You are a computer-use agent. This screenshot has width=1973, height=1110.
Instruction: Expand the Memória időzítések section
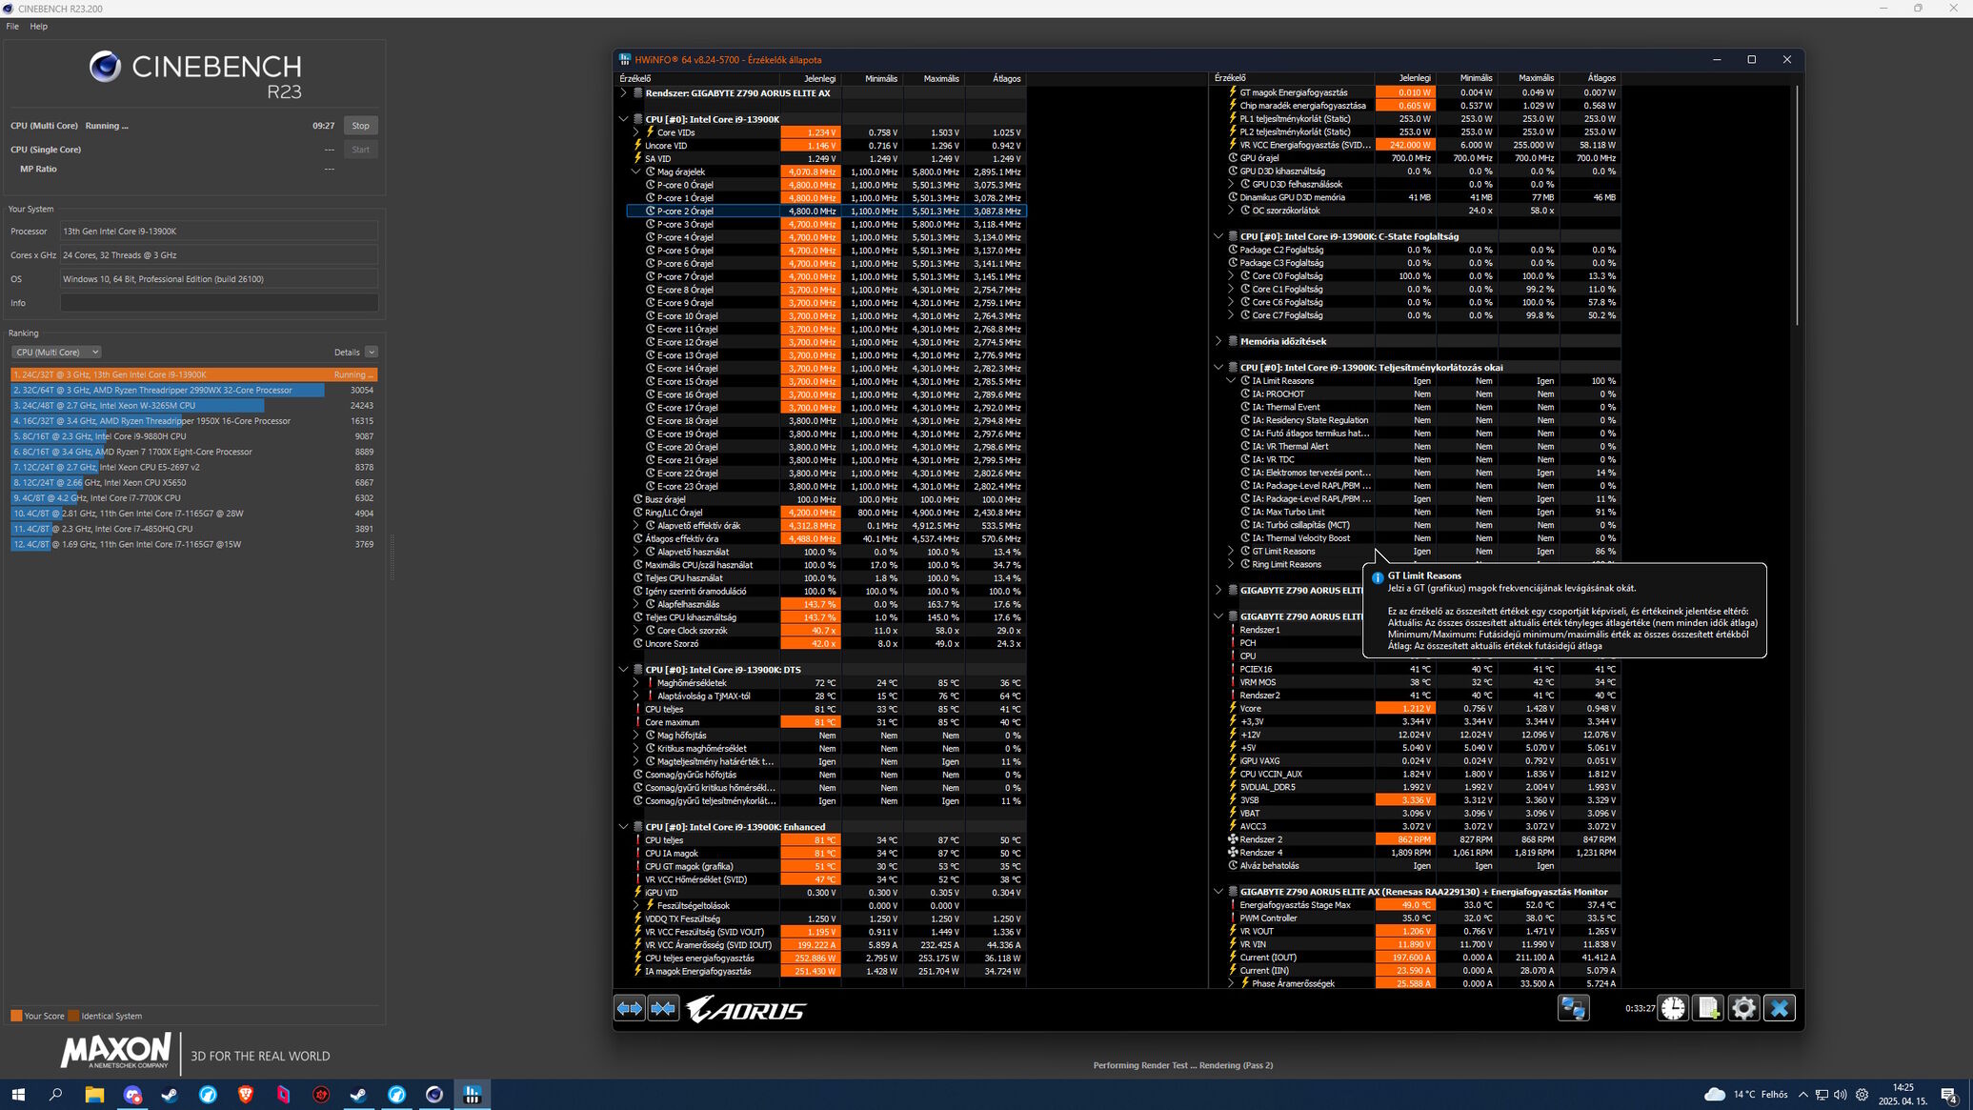[1218, 341]
